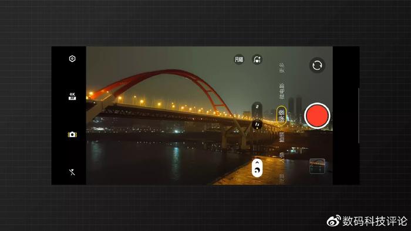Viewport: 411px width, 231px height.
Task: Toggle the flash light icon
Action: (x=72, y=172)
